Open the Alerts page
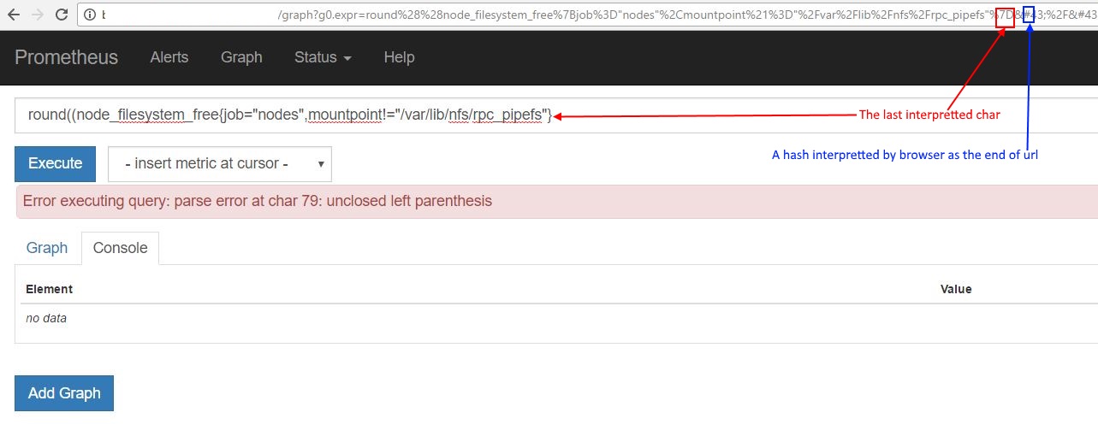 point(169,57)
